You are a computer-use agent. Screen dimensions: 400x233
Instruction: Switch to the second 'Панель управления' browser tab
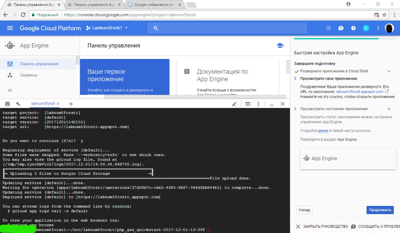point(94,5)
